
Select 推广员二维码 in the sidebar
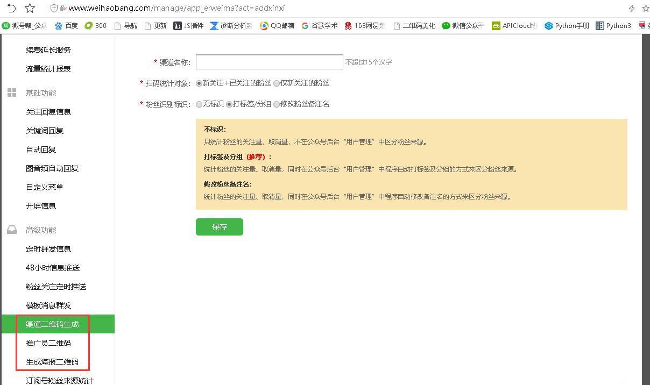pyautogui.click(x=48, y=343)
